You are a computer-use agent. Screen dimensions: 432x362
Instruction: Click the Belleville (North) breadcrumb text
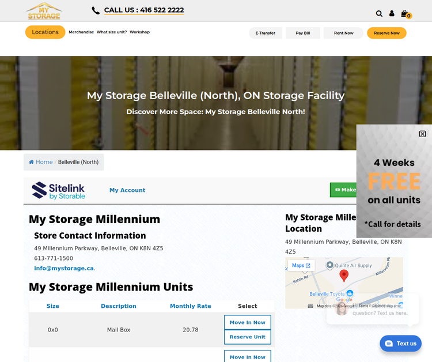pyautogui.click(x=78, y=162)
